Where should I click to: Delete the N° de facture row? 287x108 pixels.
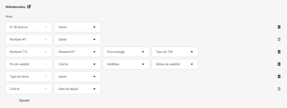(x=279, y=27)
